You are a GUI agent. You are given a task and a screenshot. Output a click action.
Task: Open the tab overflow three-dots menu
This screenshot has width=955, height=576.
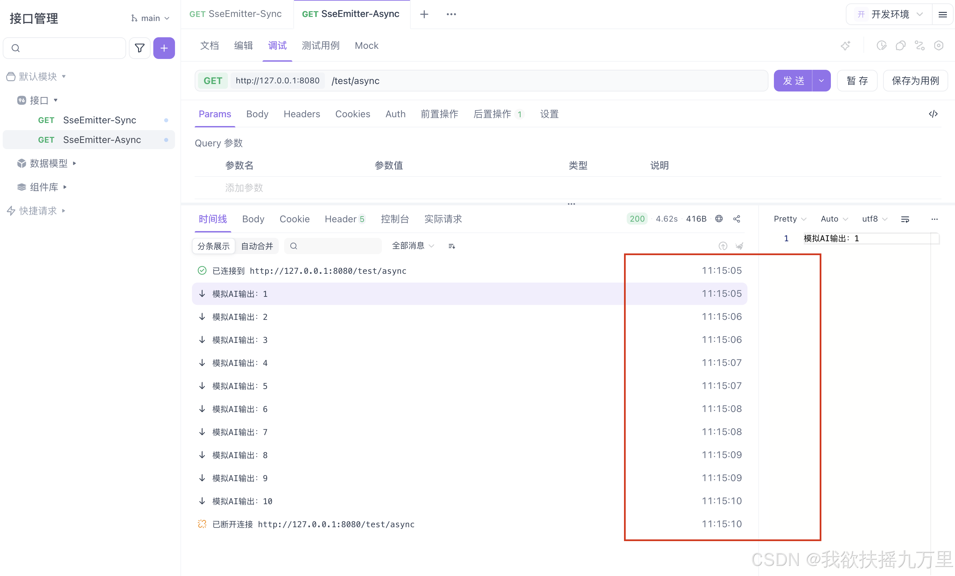451,14
